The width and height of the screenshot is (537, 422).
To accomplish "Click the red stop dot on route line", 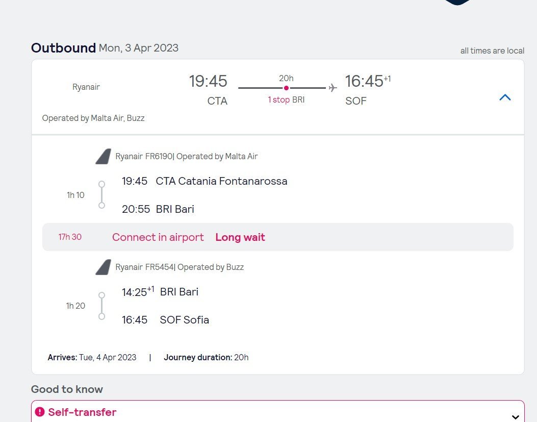I will [x=286, y=88].
